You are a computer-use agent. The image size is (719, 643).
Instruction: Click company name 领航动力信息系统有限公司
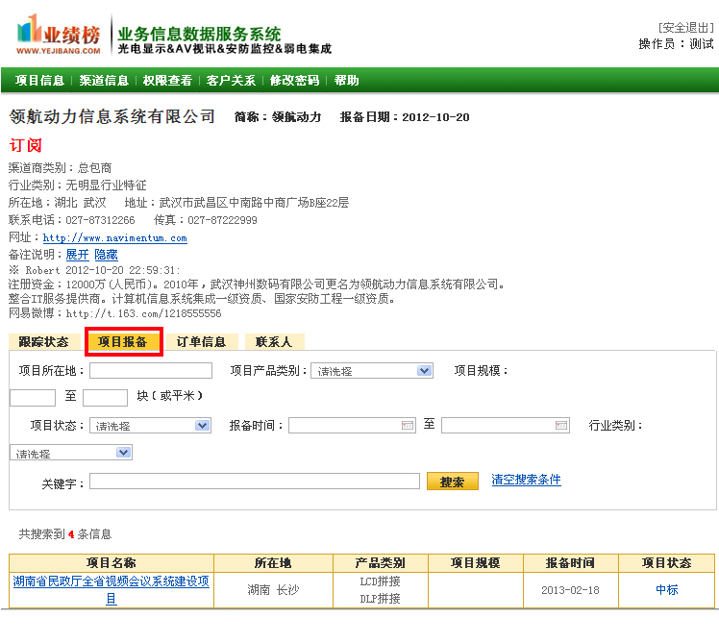tap(112, 116)
